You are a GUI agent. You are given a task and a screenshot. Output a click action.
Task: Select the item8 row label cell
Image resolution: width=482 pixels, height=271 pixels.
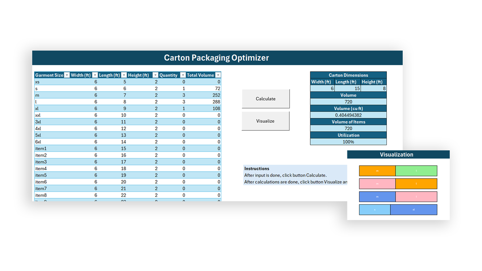coord(52,195)
